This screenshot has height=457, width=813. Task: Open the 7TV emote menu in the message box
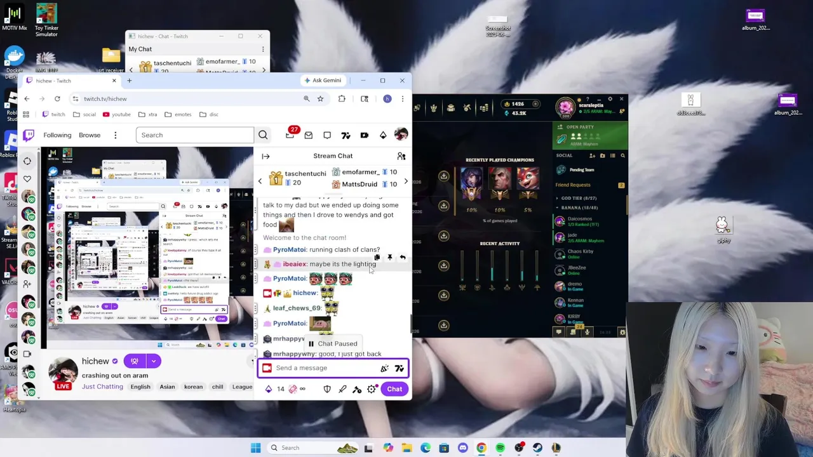pyautogui.click(x=399, y=368)
